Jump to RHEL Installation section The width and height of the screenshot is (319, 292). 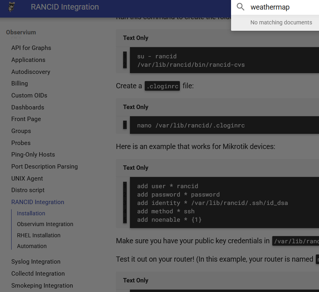[x=38, y=235]
